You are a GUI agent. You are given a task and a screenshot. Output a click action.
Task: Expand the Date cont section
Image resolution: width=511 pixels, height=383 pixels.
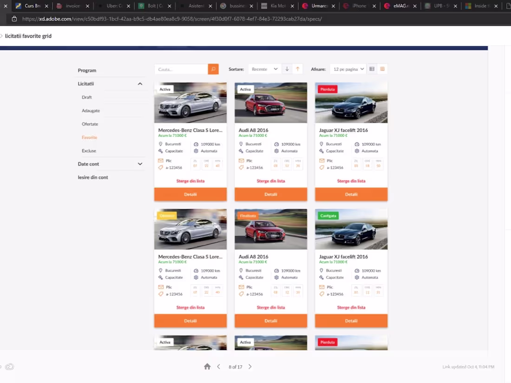(x=140, y=163)
